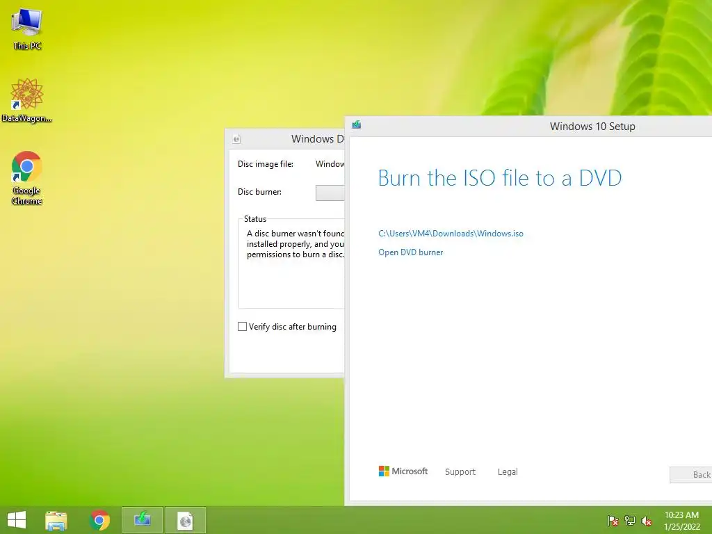Screen dimensions: 712x534
Task: Switch to Windows 10 Setup taskbar item
Action: pos(142,520)
